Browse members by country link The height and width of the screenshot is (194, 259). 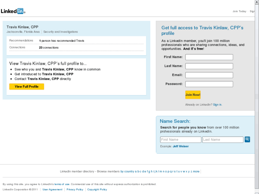point(127,171)
